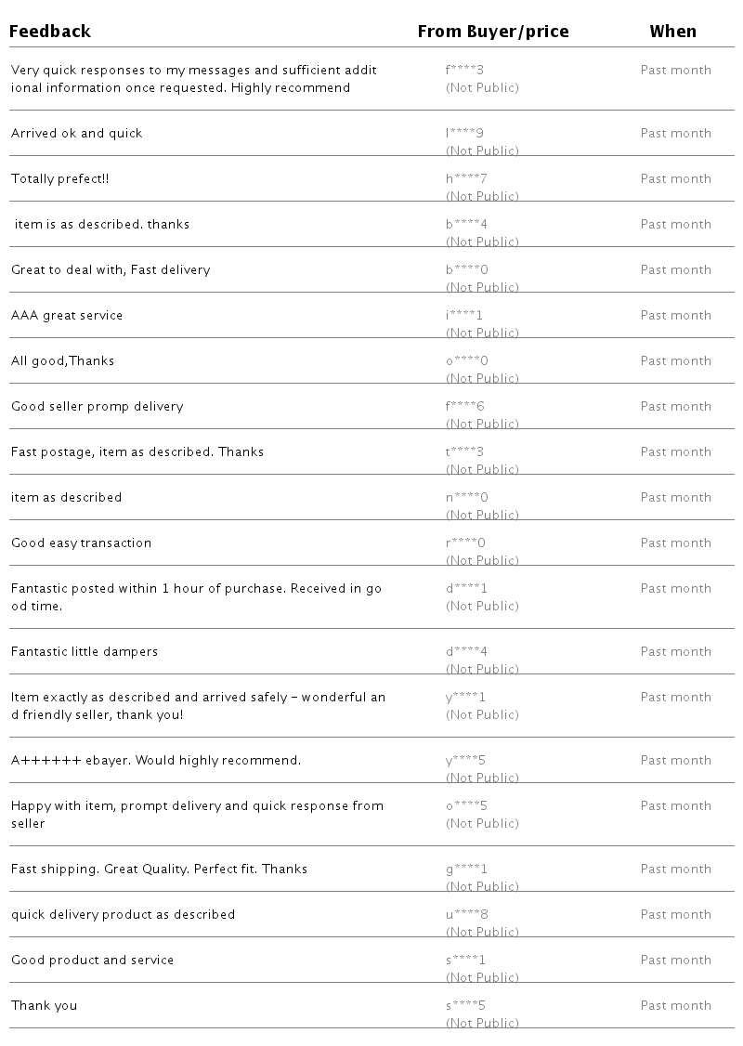The image size is (743, 1046).
Task: Click buyer i****1 username
Action: click(x=463, y=315)
